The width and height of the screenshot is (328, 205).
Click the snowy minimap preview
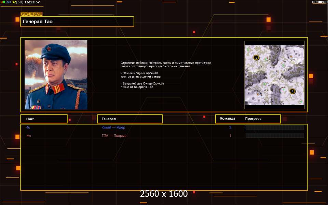click(x=274, y=75)
